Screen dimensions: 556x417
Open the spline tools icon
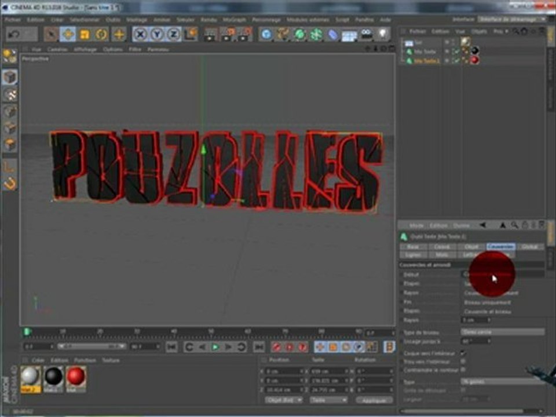[283, 34]
